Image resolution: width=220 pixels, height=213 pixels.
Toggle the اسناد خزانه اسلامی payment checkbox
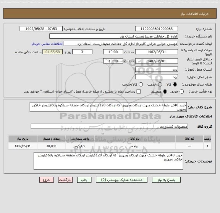point(139,92)
